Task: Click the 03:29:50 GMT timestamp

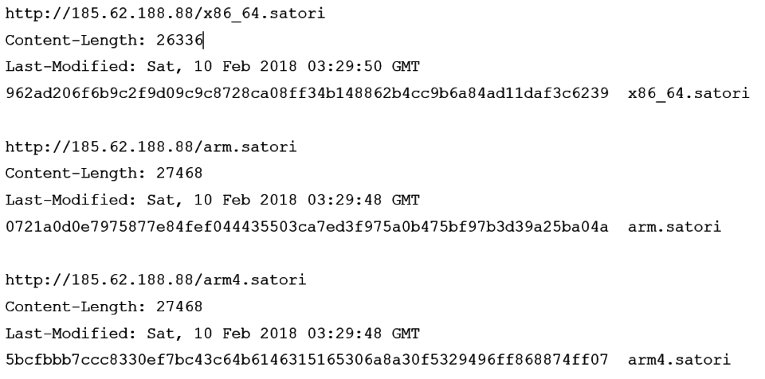Action: tap(363, 66)
